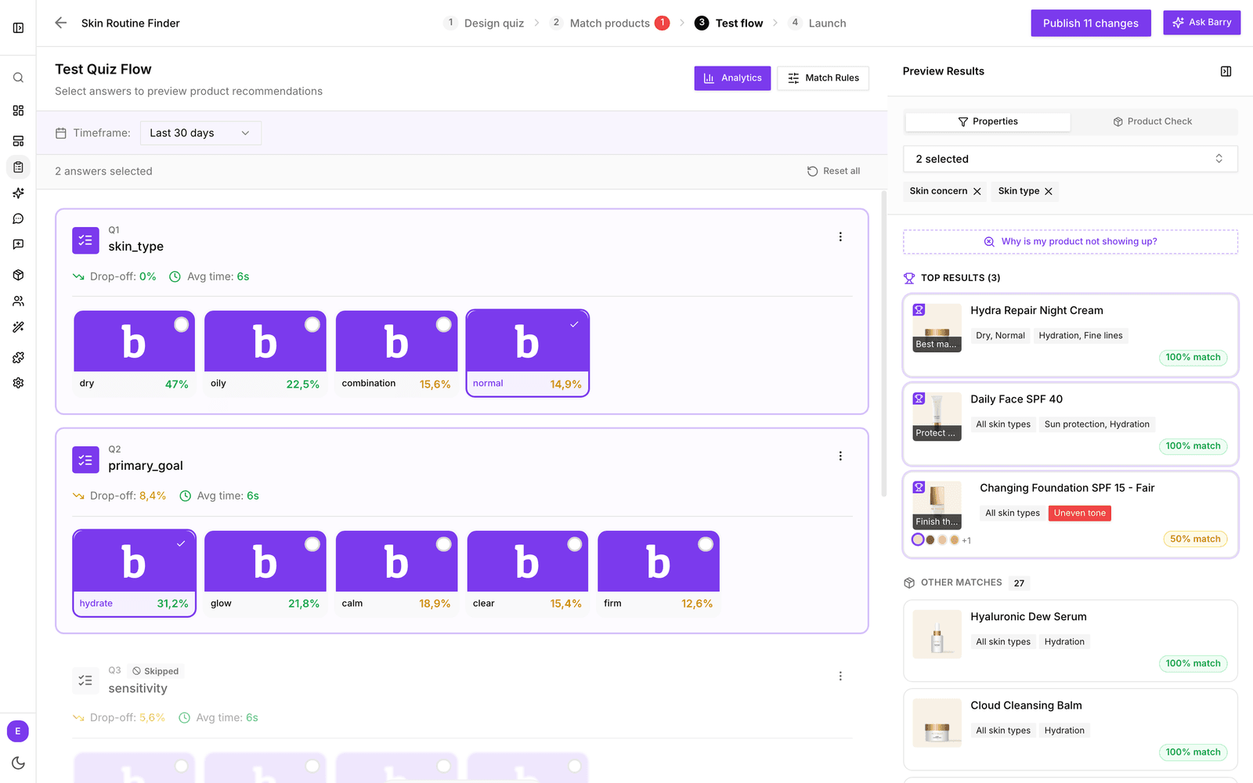Open the chat bubble sidebar icon
This screenshot has height=783, width=1253.
18,218
